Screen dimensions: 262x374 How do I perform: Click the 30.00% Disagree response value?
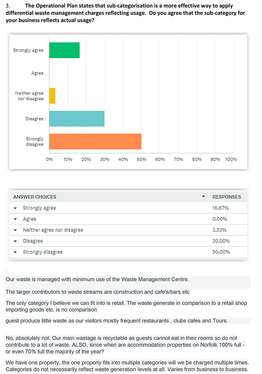(x=221, y=241)
